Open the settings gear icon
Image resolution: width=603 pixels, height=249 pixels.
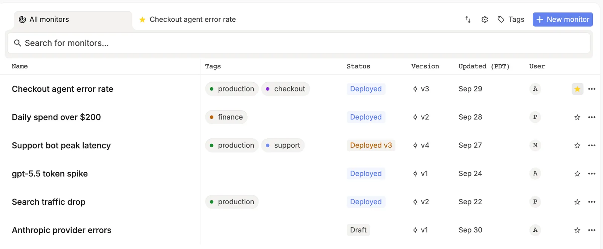(x=485, y=20)
